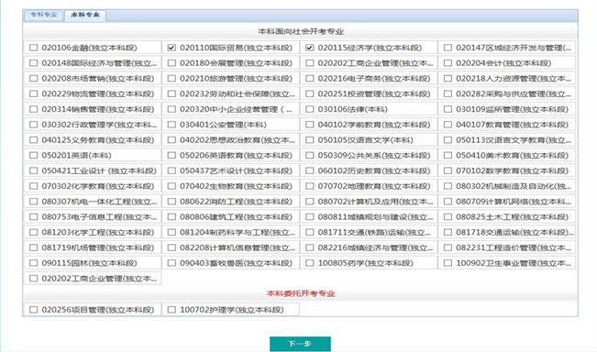
Task: Tick the 050437艺术设计 checkbox
Action: click(171, 170)
